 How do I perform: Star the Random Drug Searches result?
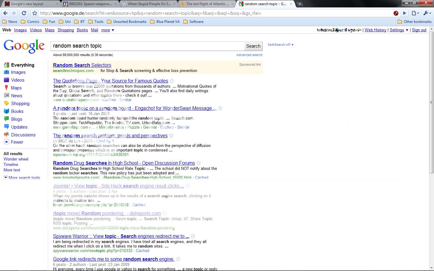pyautogui.click(x=199, y=163)
